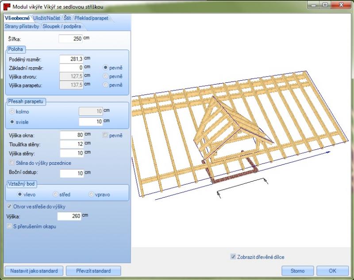Uncheck Otvor ve střeše do výšky
The width and height of the screenshot is (354, 280).
point(10,206)
